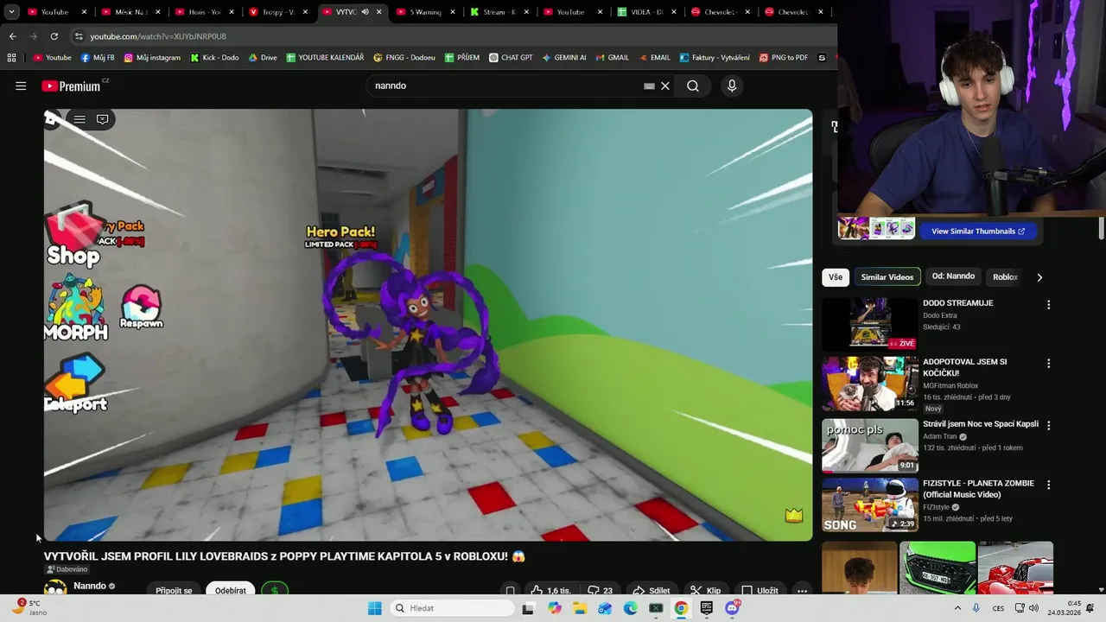Open Můj instagram bookmark

(x=153, y=58)
